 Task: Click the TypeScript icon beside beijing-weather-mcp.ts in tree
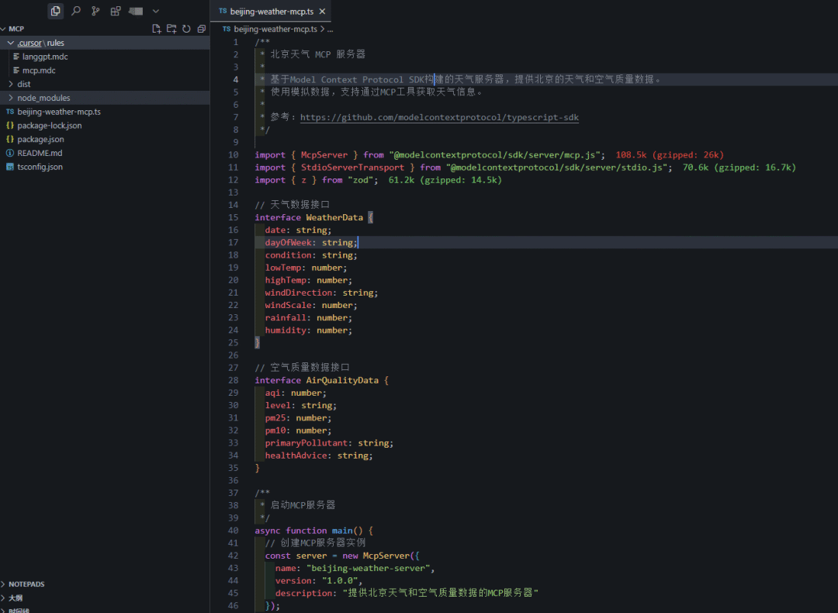[x=9, y=112]
